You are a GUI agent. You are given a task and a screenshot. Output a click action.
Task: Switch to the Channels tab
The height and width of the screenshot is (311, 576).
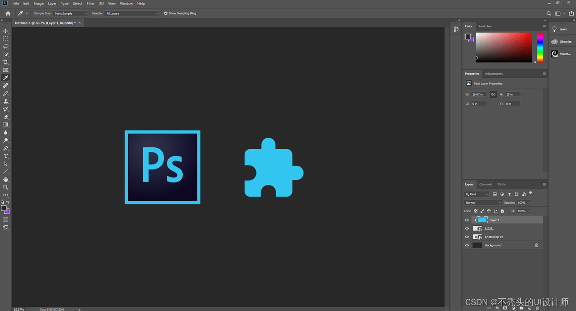(486, 184)
